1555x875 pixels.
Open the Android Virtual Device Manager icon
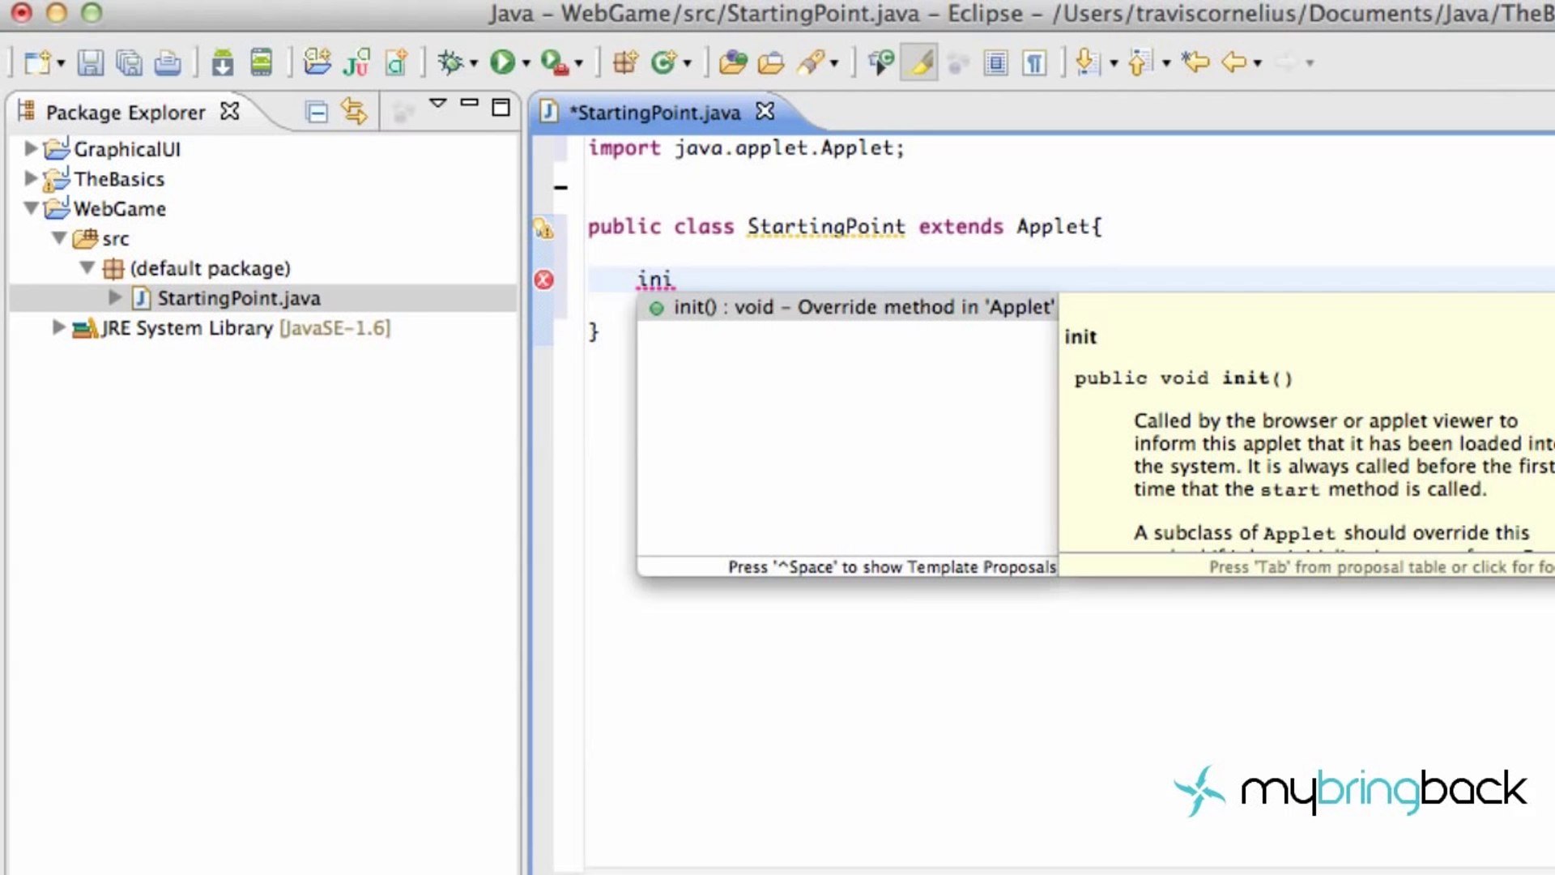pyautogui.click(x=261, y=62)
